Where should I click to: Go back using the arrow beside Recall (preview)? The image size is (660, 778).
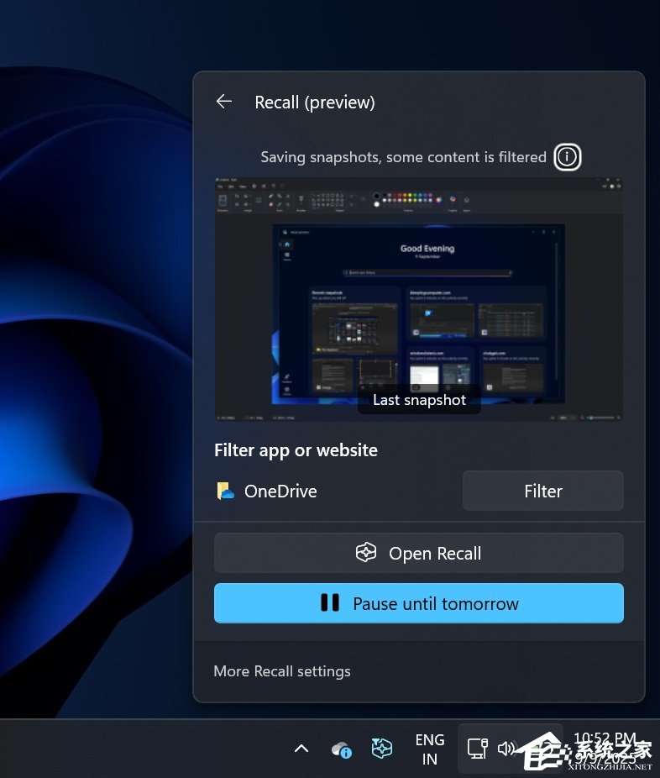pyautogui.click(x=224, y=102)
